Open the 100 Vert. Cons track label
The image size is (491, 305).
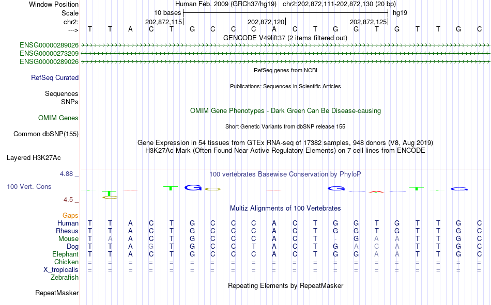29,186
